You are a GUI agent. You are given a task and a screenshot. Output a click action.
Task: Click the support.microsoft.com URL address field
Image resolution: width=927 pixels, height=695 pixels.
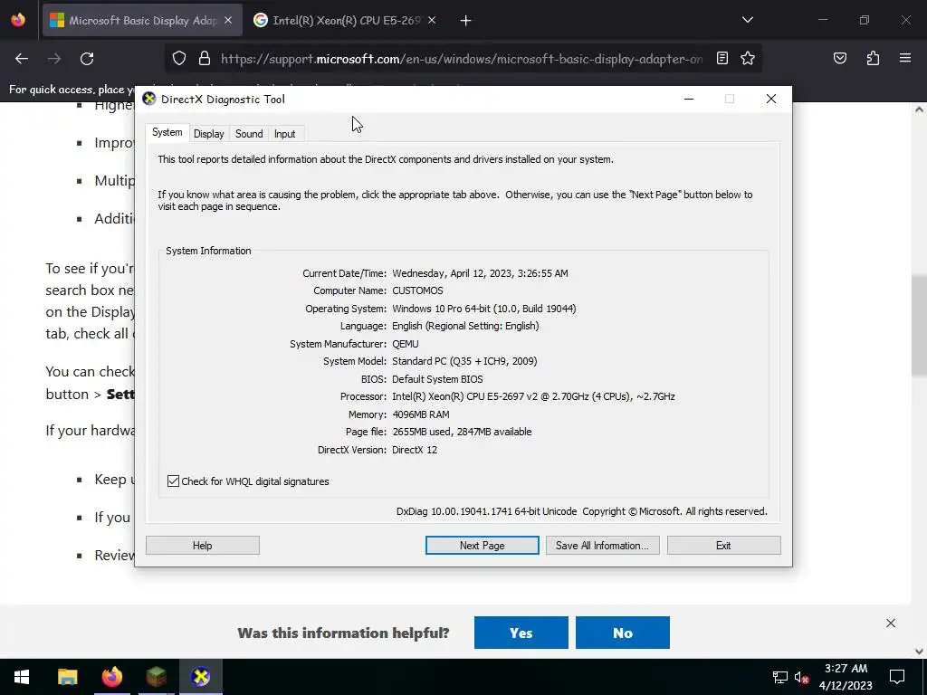tap(462, 59)
